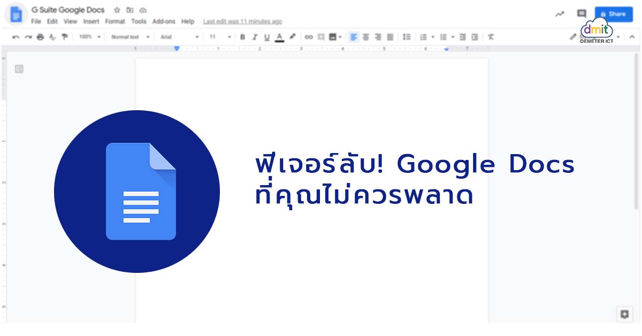Screen dimensions: 642x336
Task: Open the Tools menu
Action: click(x=139, y=21)
